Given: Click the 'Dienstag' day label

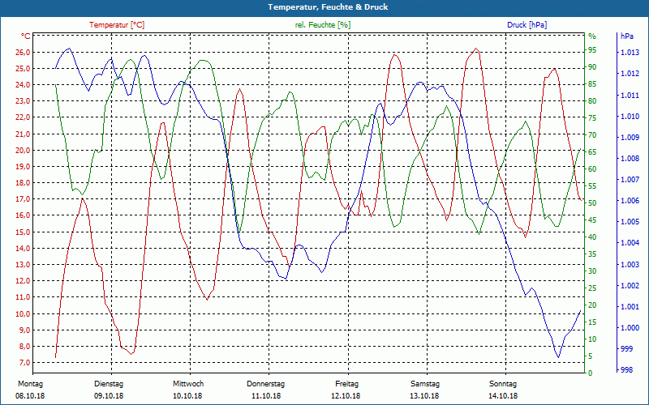Looking at the screenshot, I should (109, 384).
